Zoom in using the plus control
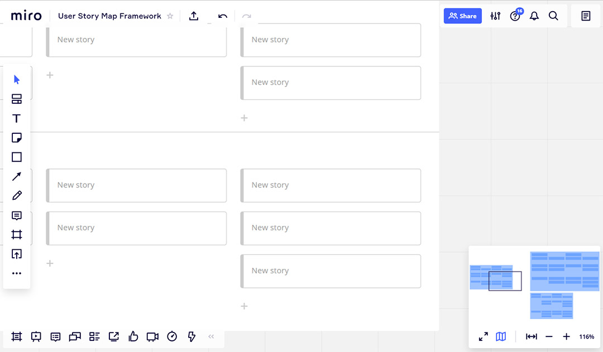Screen dimensions: 603x352 tap(567, 336)
